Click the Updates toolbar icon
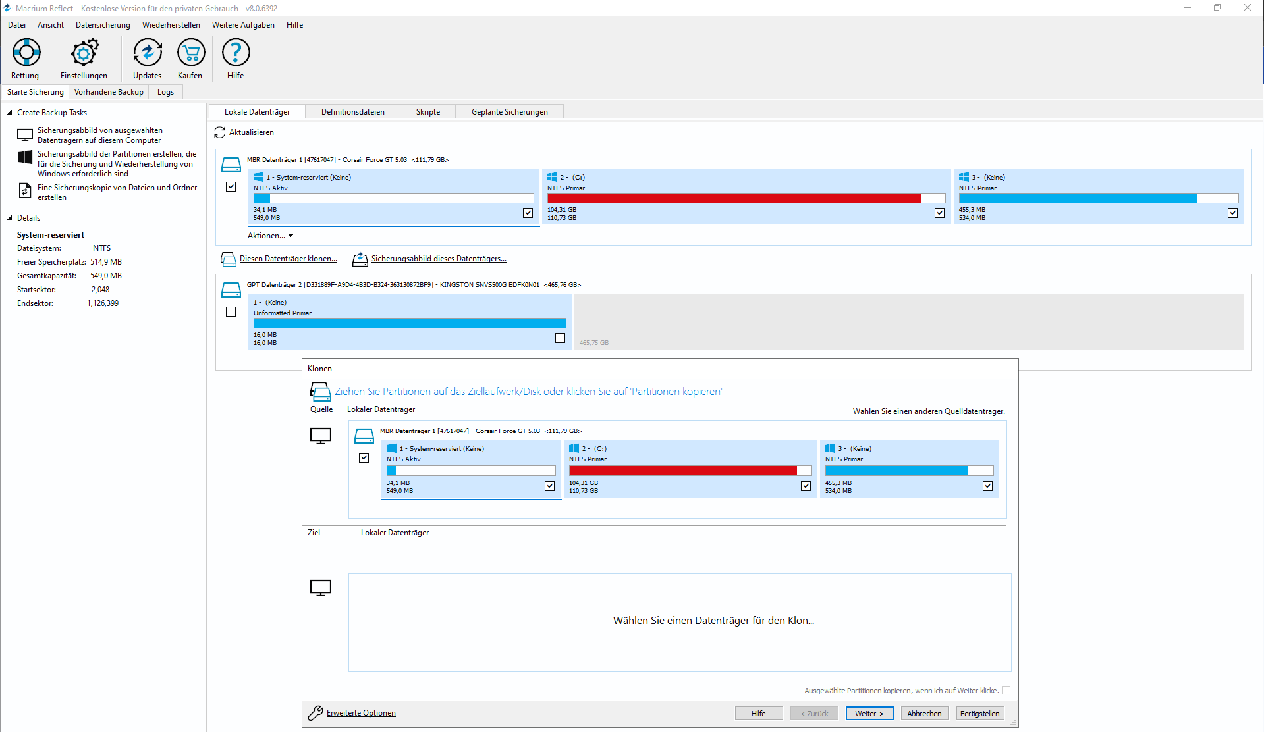Screen dimensions: 1264x732 147,53
